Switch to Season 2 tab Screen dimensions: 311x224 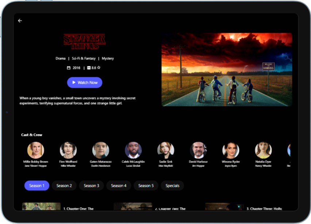click(x=64, y=186)
